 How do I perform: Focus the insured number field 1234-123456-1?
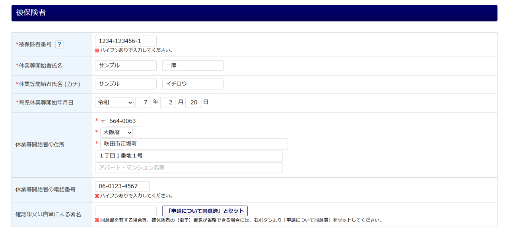126,41
